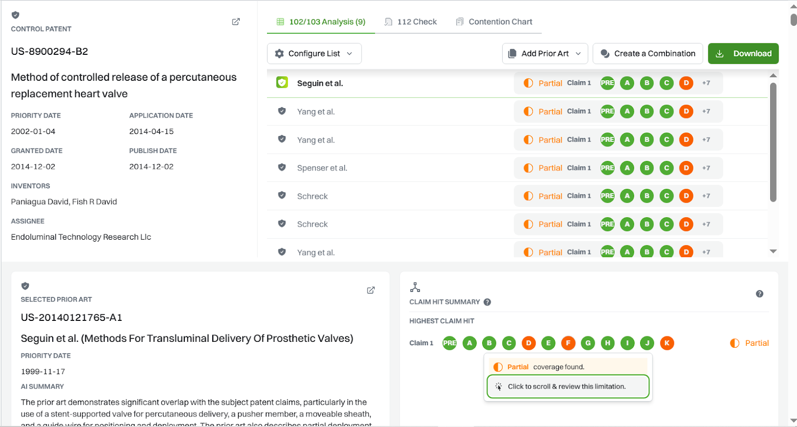Switch to the 112 Check tab
Screen dimensions: 797x427
pyautogui.click(x=411, y=22)
